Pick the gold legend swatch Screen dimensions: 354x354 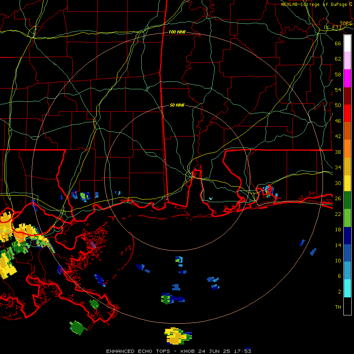pos(347,166)
